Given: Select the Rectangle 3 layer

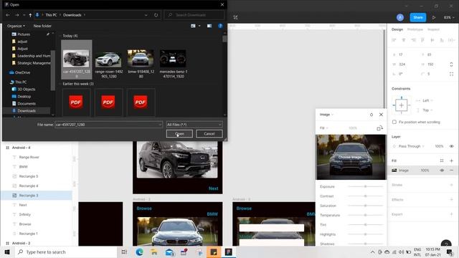Looking at the screenshot, I should coord(37,196).
